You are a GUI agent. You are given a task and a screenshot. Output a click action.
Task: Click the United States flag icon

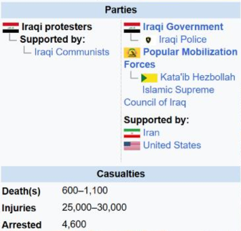click(x=132, y=145)
